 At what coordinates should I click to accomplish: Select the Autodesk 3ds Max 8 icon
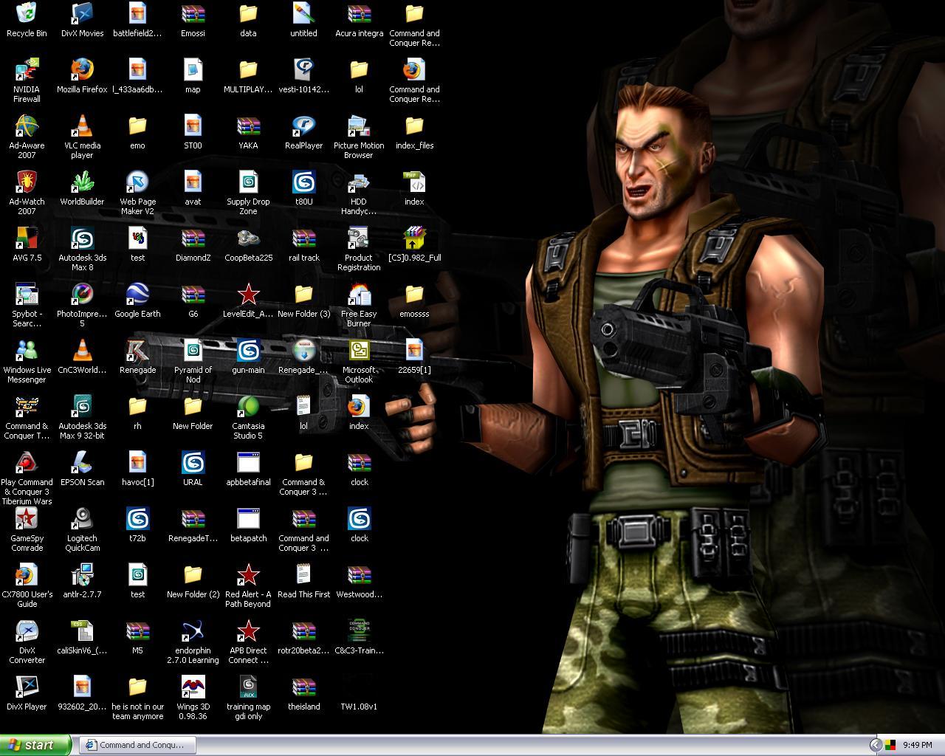[82, 239]
